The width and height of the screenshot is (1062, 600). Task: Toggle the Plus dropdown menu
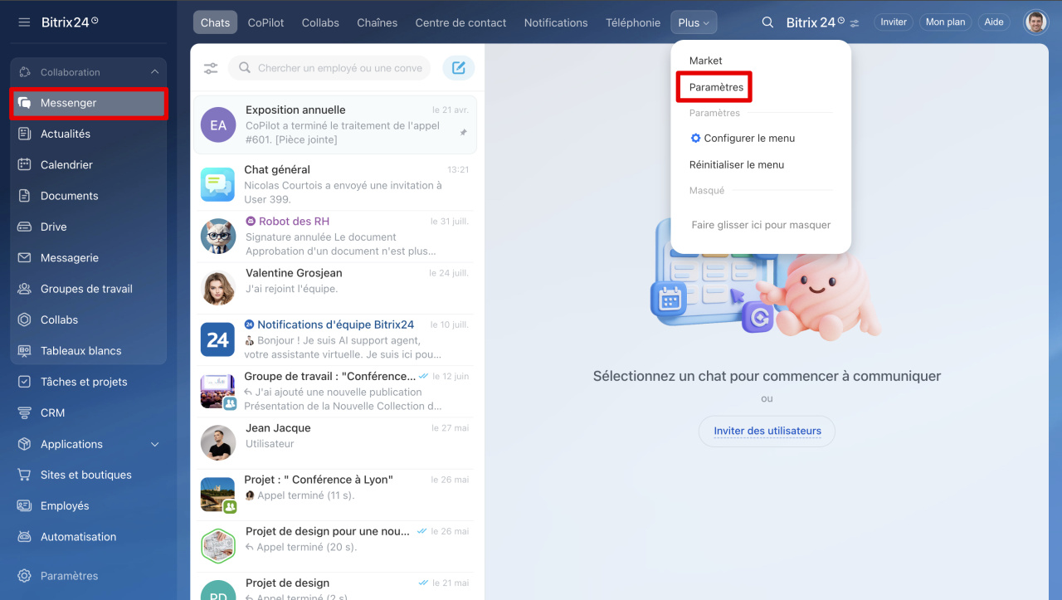tap(694, 22)
